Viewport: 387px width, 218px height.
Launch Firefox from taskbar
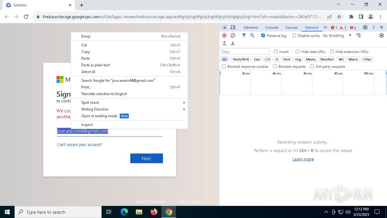154,212
